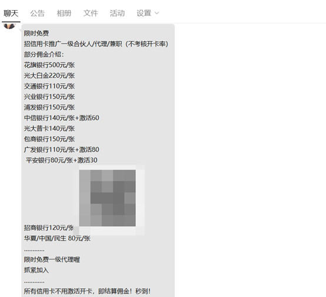326x297 pixels.
Task: Click the line 交通银行110元/张
Action: click(49, 86)
